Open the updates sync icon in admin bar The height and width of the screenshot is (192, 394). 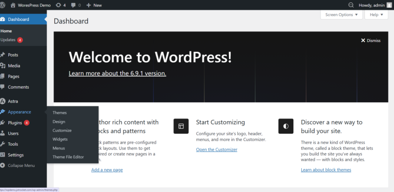pos(58,5)
